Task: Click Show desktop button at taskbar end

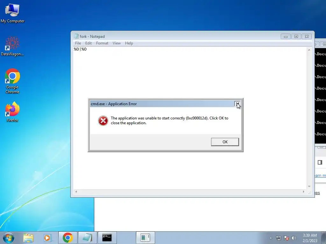Action: (x=324, y=238)
